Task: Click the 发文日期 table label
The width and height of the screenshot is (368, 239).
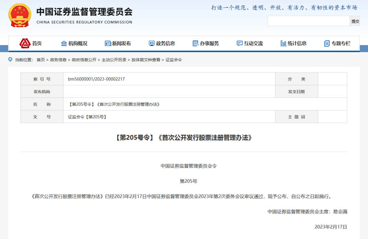Action: tap(297, 92)
